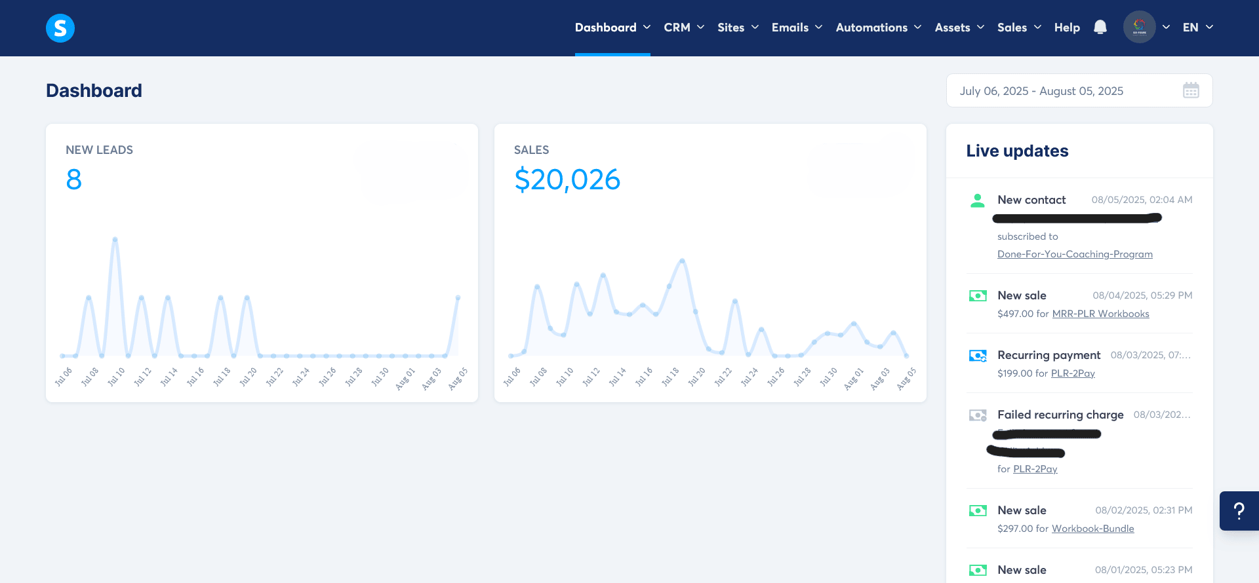Screen dimensions: 1259x583
Task: Go to the Help page
Action: coord(1067,28)
